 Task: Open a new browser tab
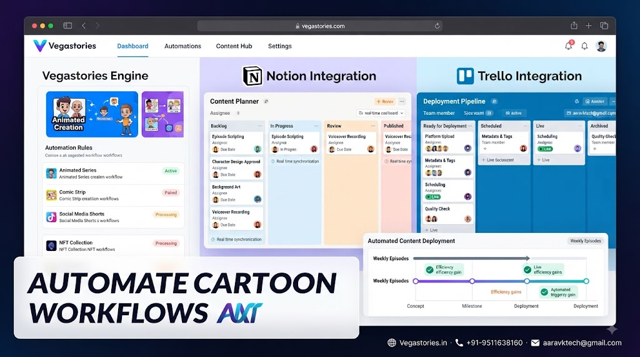[589, 26]
